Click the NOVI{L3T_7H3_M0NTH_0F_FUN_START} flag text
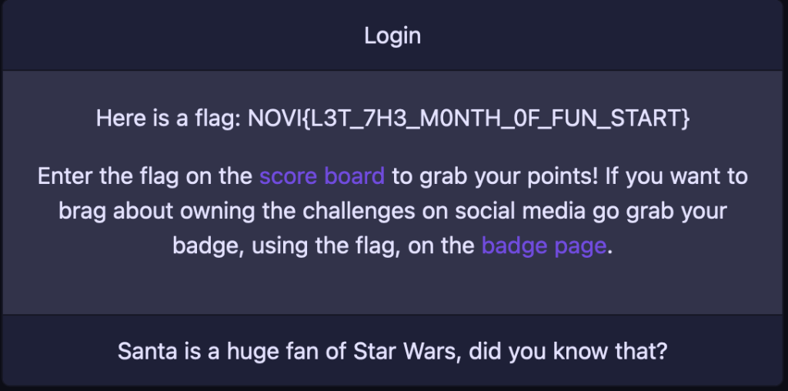 469,119
